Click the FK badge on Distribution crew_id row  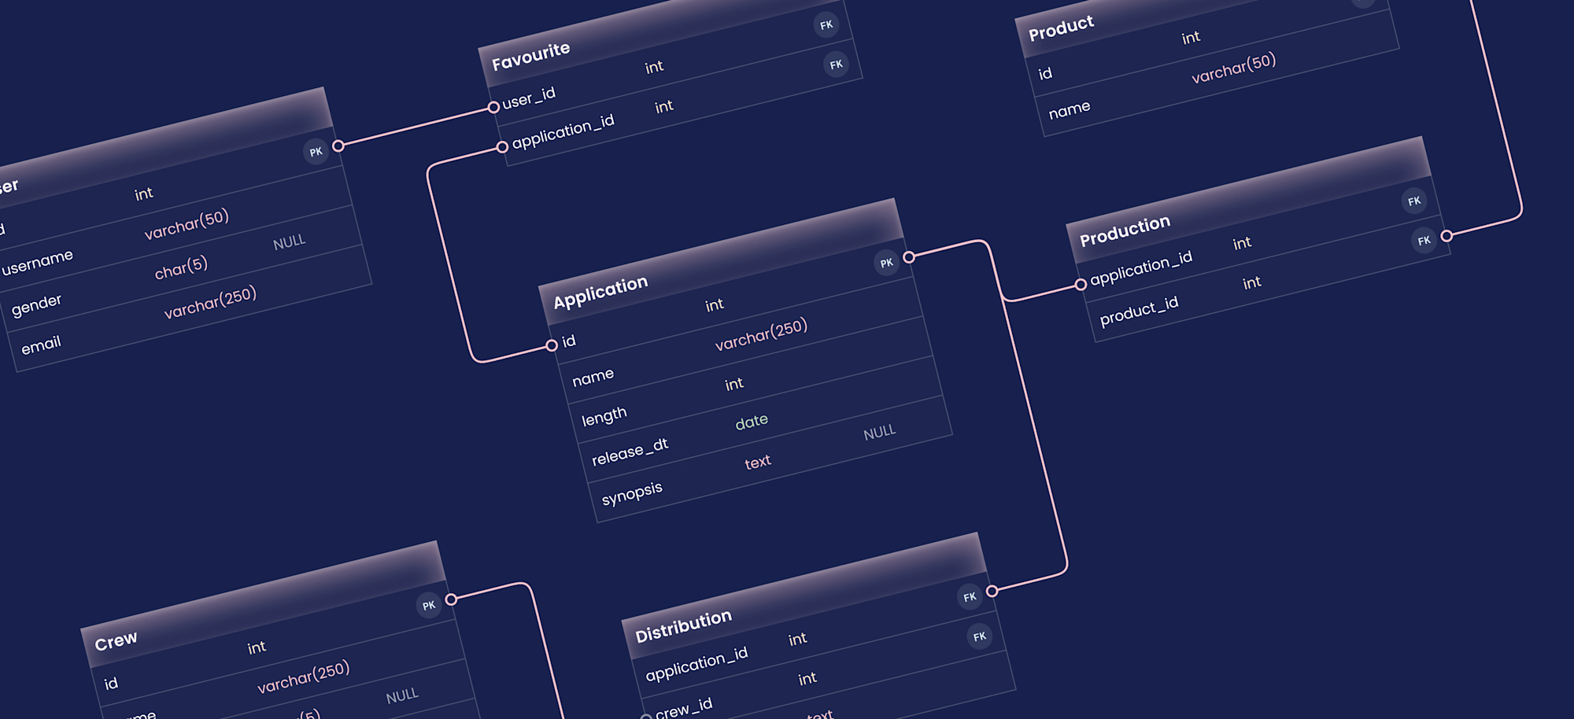pos(979,636)
